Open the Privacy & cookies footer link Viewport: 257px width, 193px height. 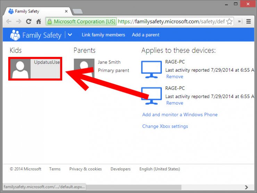point(85,169)
